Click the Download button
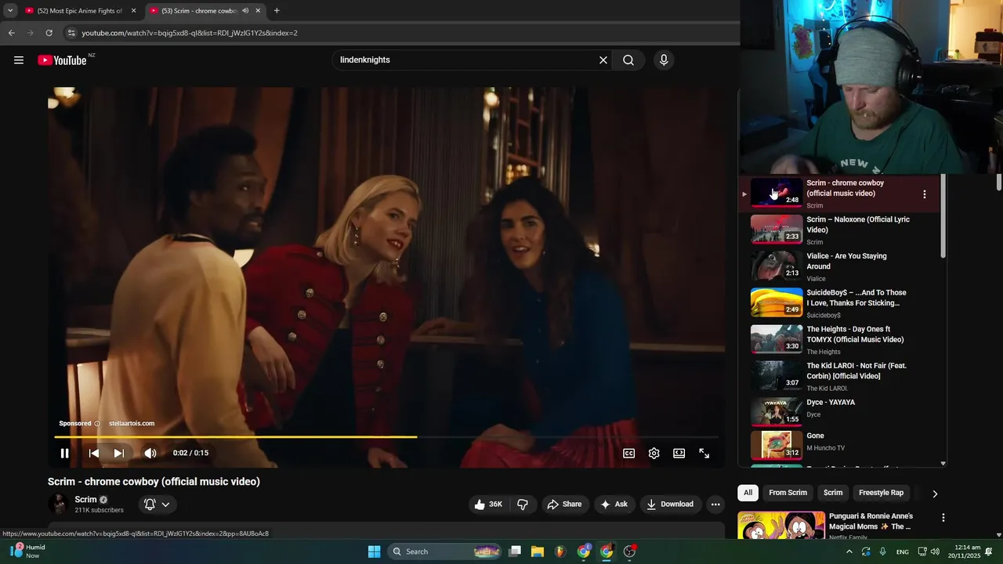 tap(669, 504)
